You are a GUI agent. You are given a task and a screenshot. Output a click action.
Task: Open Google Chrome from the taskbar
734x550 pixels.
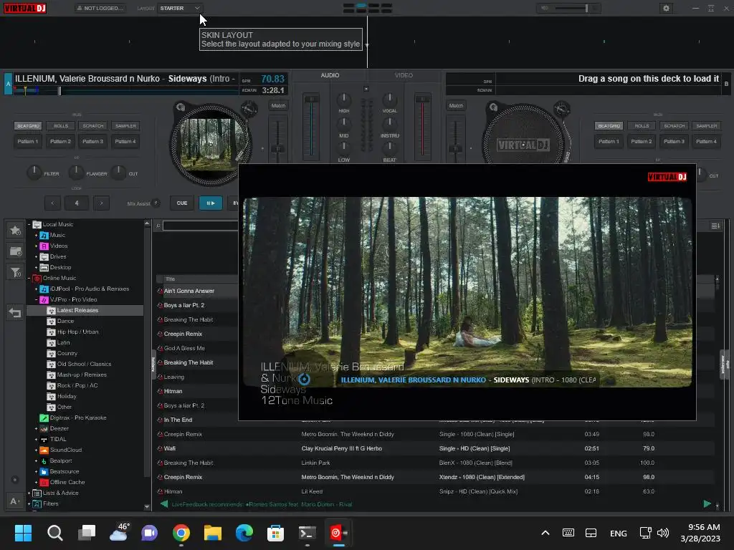point(181,533)
